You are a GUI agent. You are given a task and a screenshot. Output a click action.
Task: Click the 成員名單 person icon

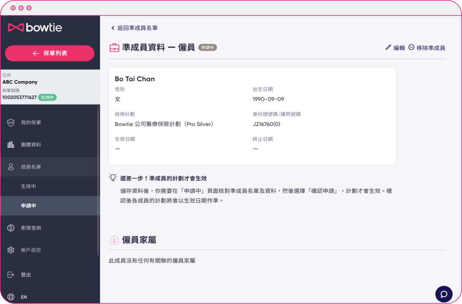[x=11, y=167]
